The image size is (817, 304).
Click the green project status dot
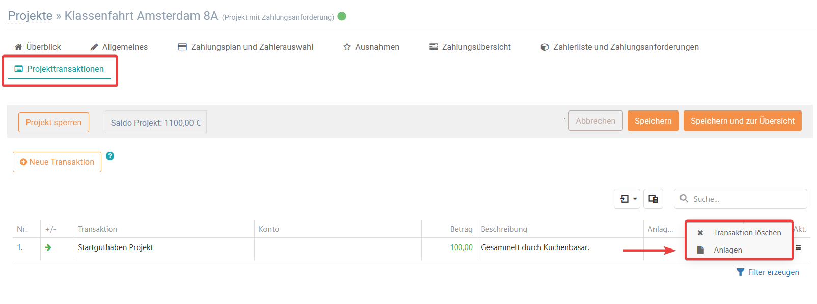coord(342,16)
